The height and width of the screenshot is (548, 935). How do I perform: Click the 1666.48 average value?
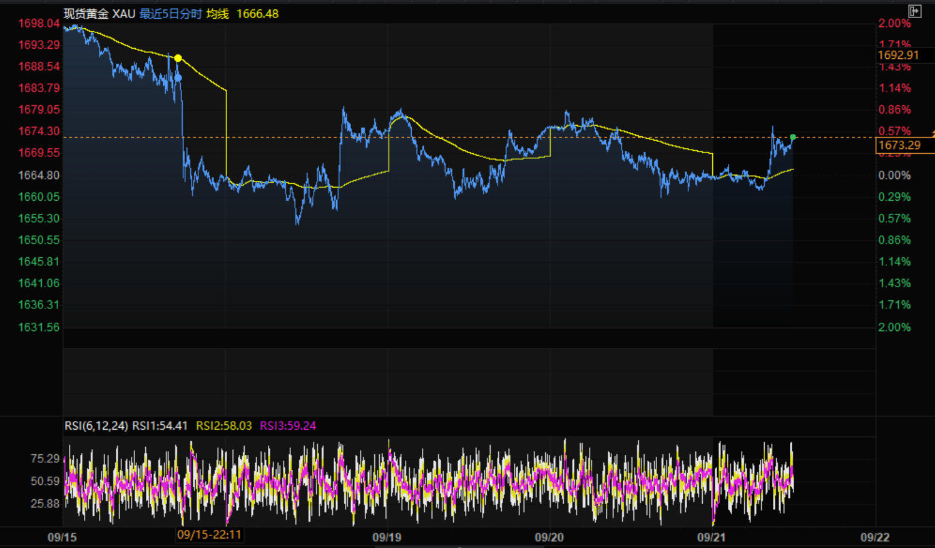coord(257,14)
